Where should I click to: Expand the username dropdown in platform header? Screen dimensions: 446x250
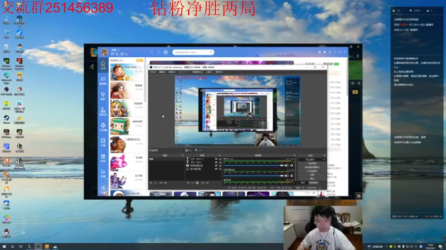pos(118,50)
